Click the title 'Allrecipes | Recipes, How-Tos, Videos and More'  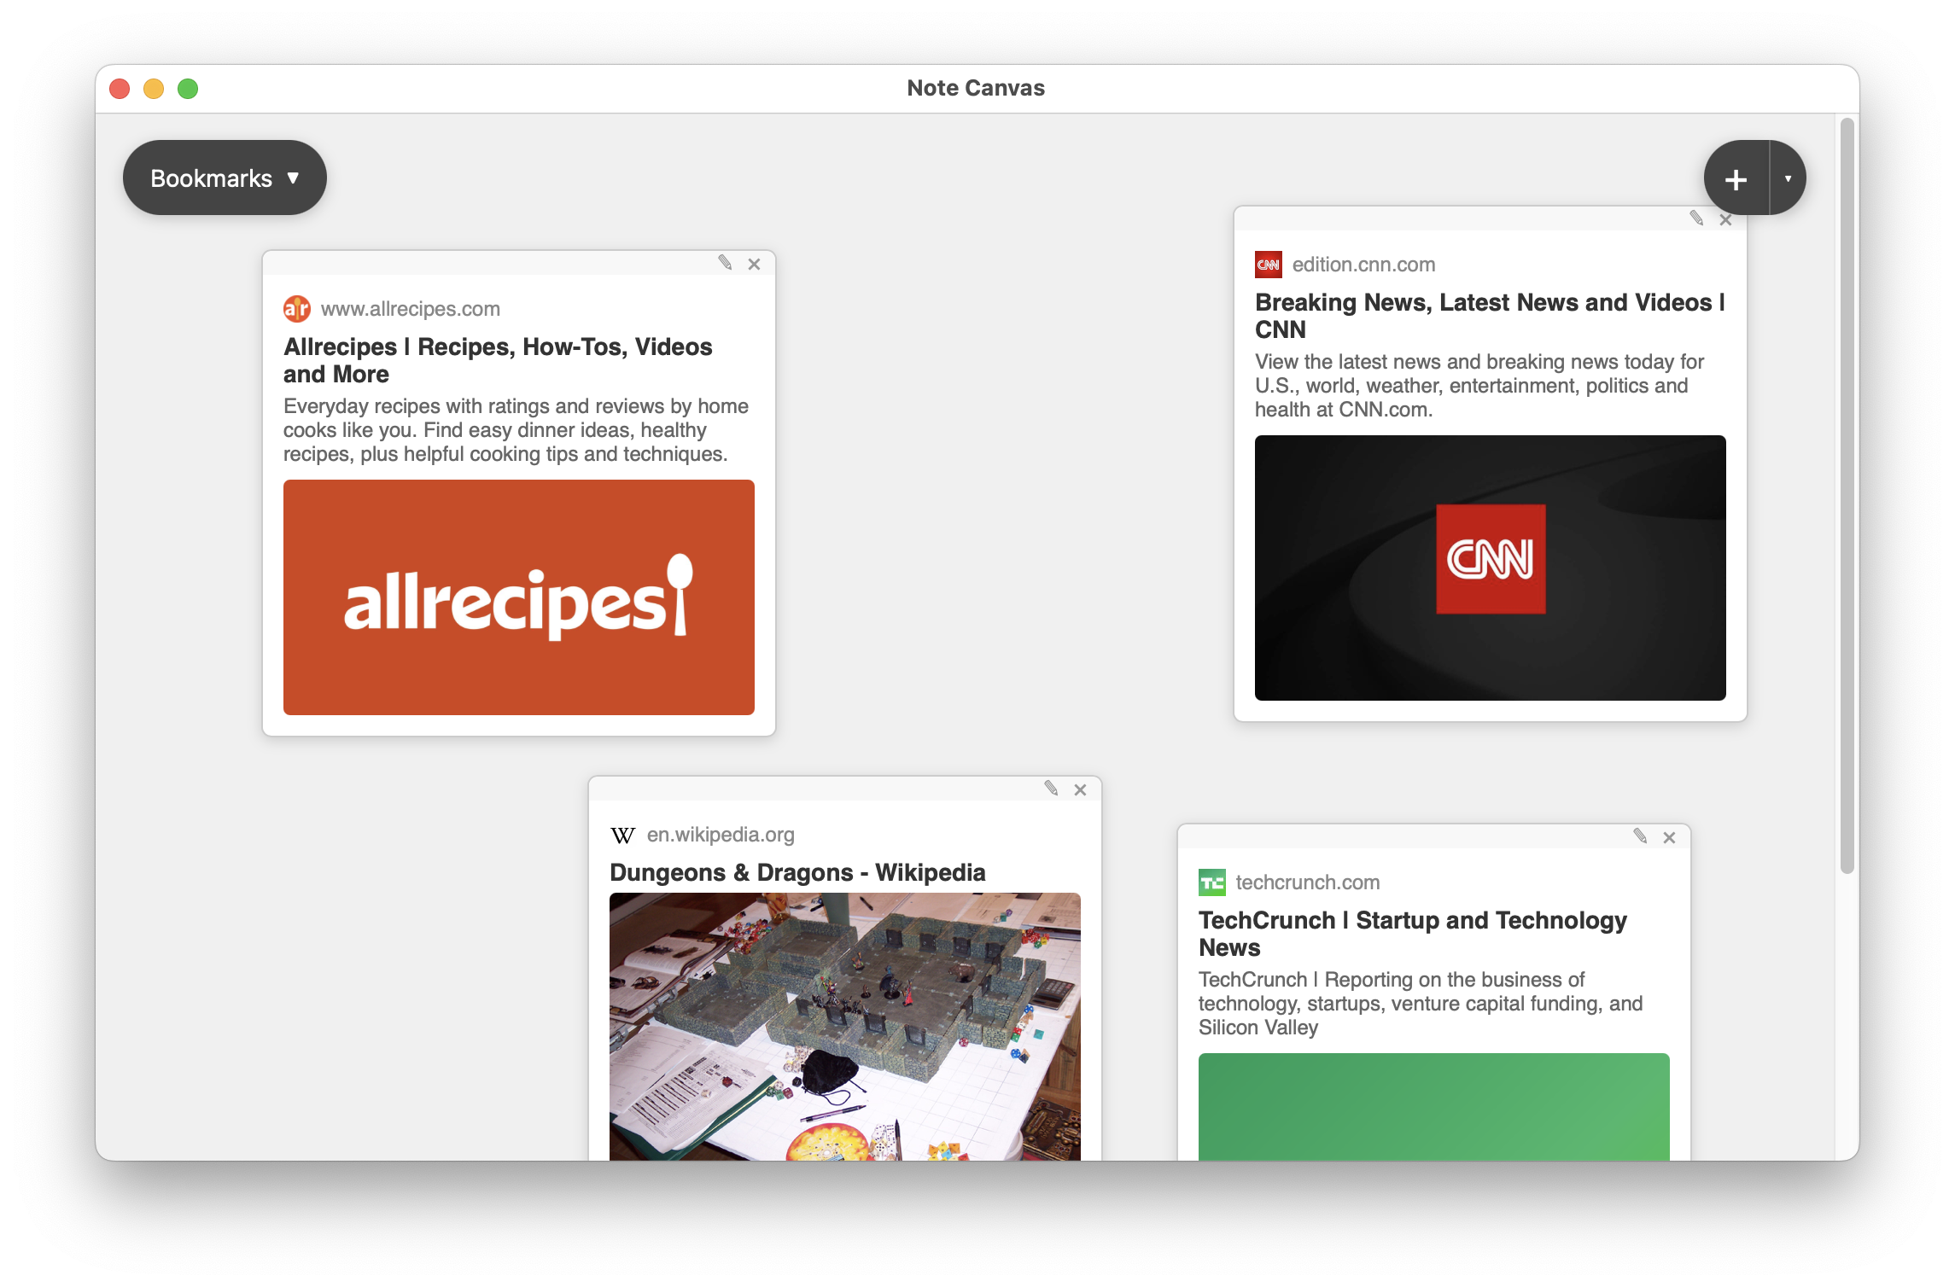point(498,360)
